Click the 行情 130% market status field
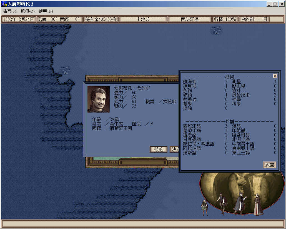 pyautogui.click(x=225, y=19)
